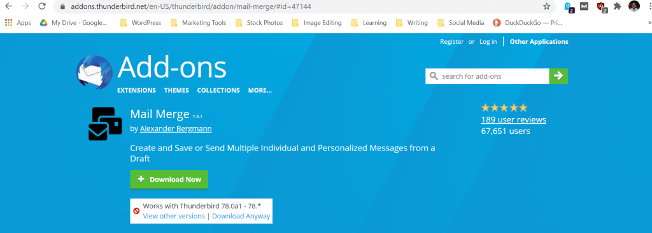Click the version number 7.3.1

coord(197,117)
